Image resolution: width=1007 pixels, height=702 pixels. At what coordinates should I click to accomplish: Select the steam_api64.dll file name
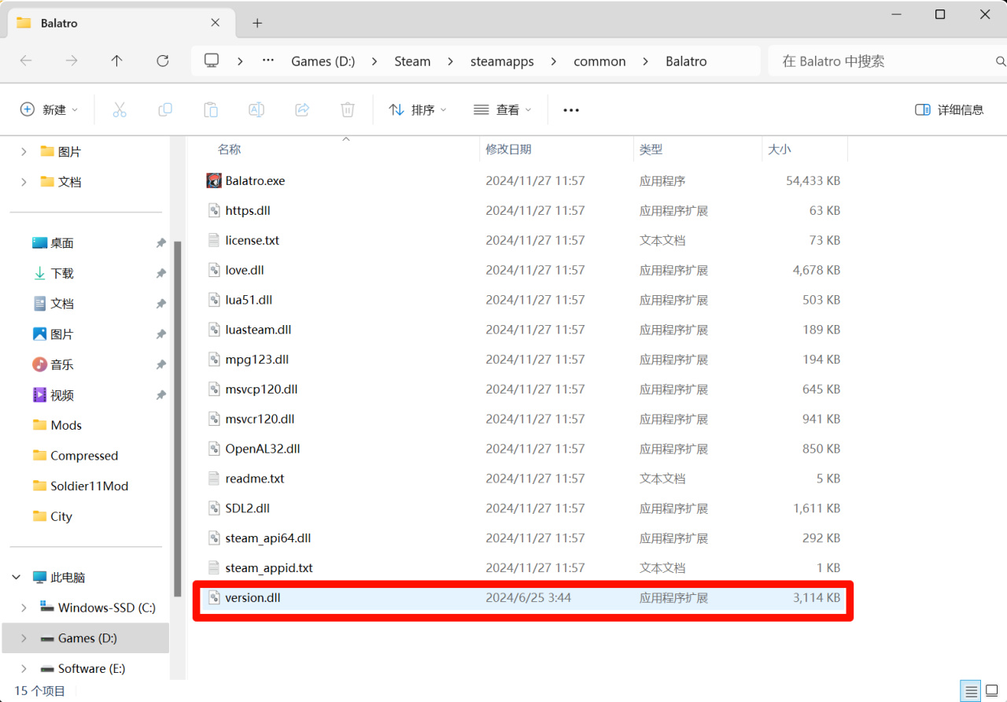click(x=268, y=538)
